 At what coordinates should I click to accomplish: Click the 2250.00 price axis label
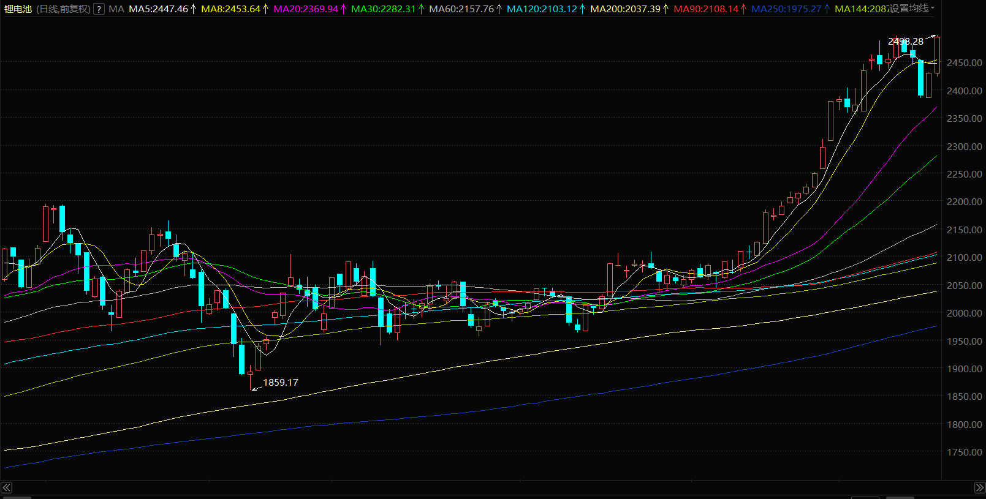click(965, 174)
